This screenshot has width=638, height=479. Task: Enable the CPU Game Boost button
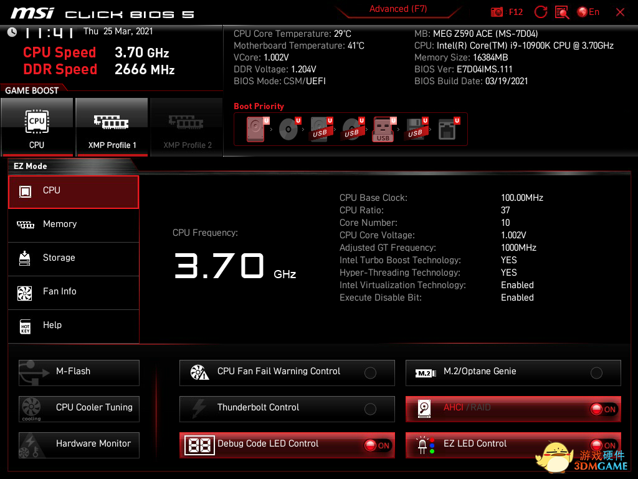click(x=37, y=127)
